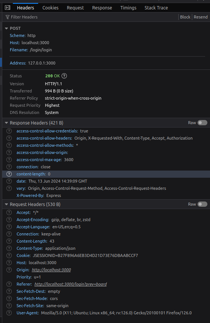Open help icon for access-control-allow-headers
Screen dimensions: 210x323
[x=9, y=138]
